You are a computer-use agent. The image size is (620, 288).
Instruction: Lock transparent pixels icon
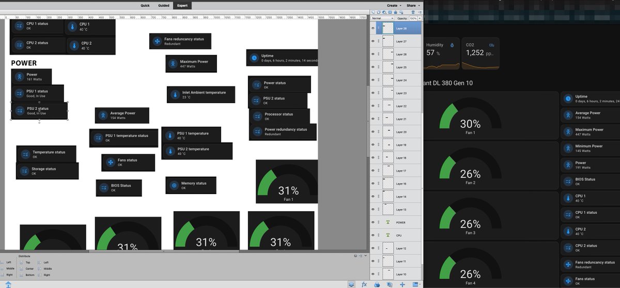(401, 12)
